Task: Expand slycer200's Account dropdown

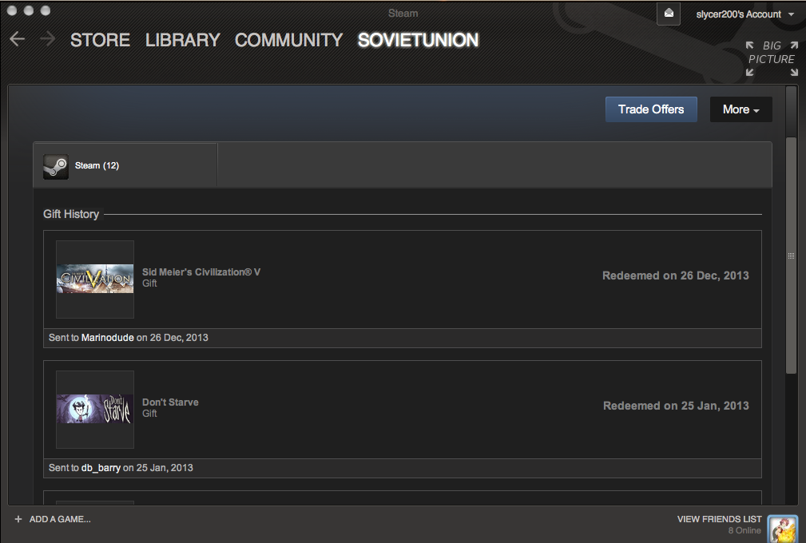Action: click(x=744, y=14)
